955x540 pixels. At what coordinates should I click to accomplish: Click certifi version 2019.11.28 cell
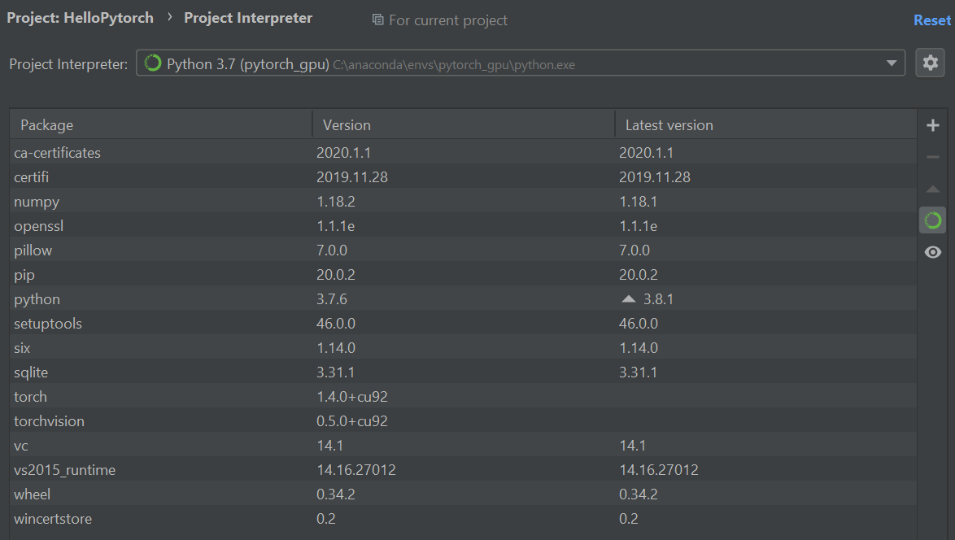[352, 177]
